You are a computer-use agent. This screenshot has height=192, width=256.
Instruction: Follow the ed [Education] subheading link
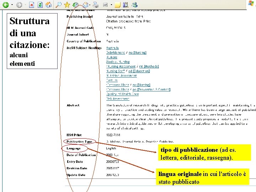[139, 71]
